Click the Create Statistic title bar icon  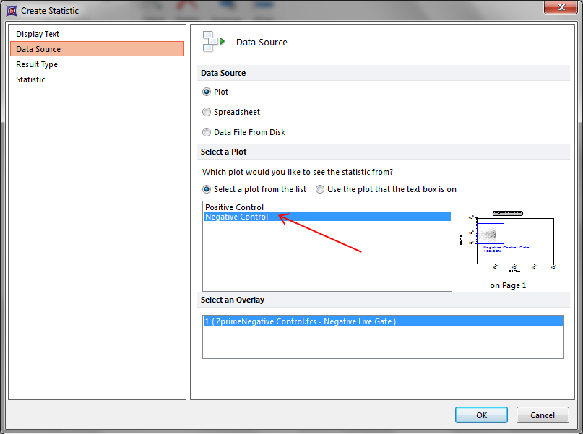coord(11,10)
